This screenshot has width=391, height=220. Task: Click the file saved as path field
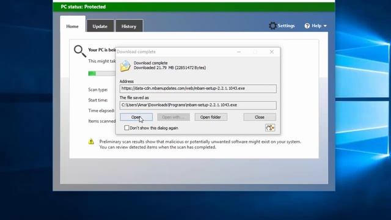[198, 105]
